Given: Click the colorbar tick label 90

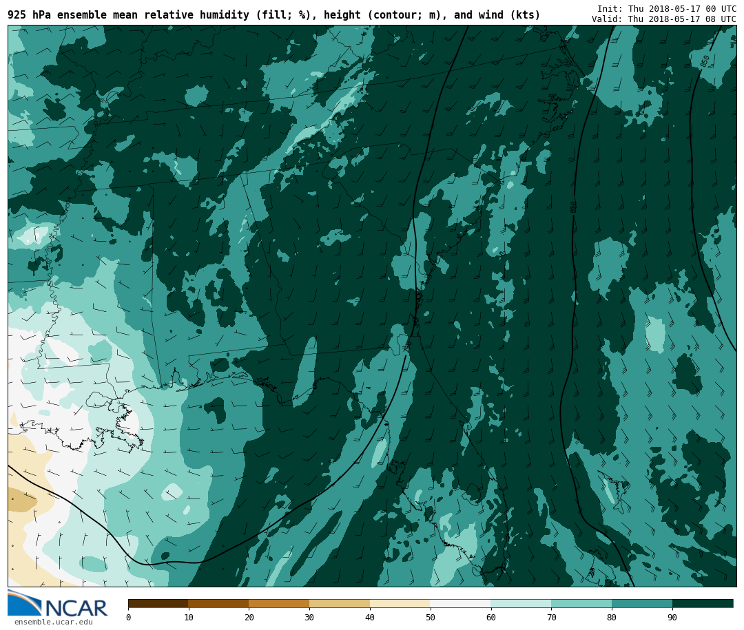Looking at the screenshot, I should point(672,617).
